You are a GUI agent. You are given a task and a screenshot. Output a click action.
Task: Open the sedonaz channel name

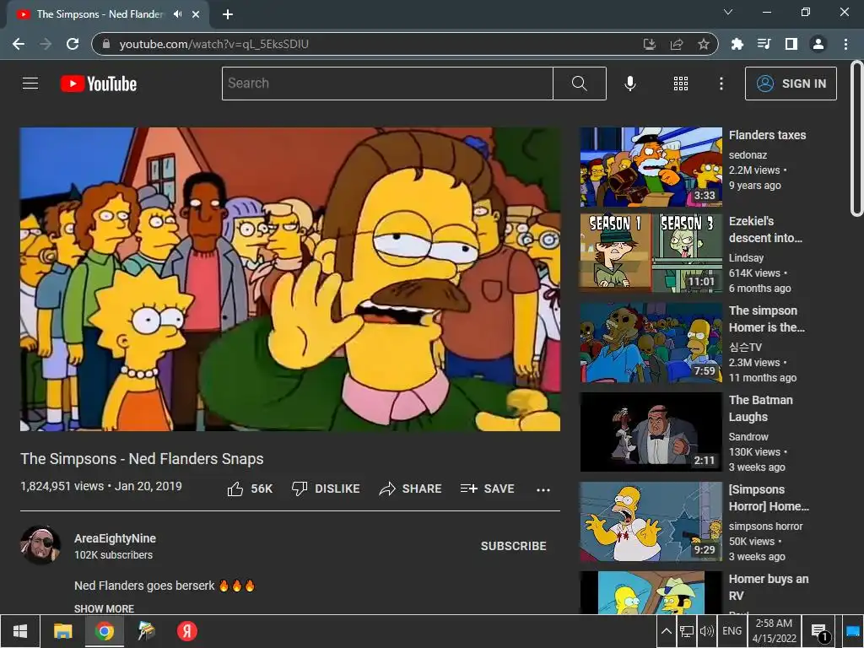point(748,155)
